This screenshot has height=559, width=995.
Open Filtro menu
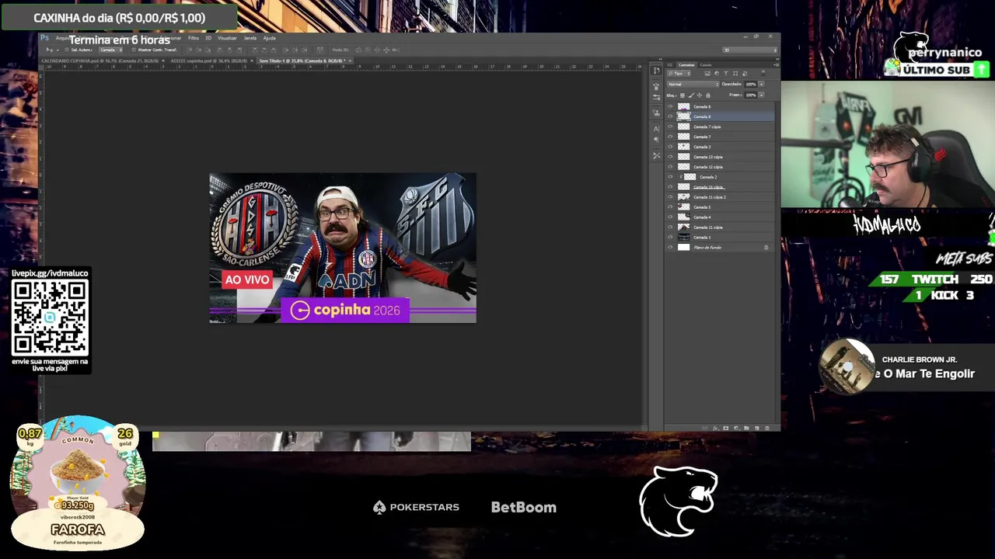pyautogui.click(x=194, y=38)
